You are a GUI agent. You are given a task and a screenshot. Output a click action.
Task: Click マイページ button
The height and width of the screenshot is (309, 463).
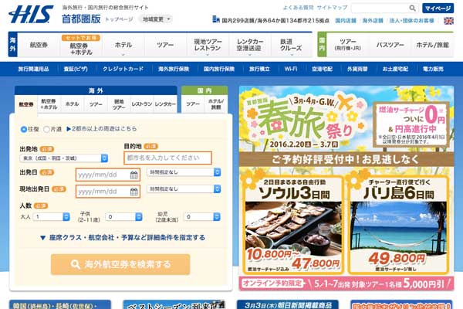(438, 8)
